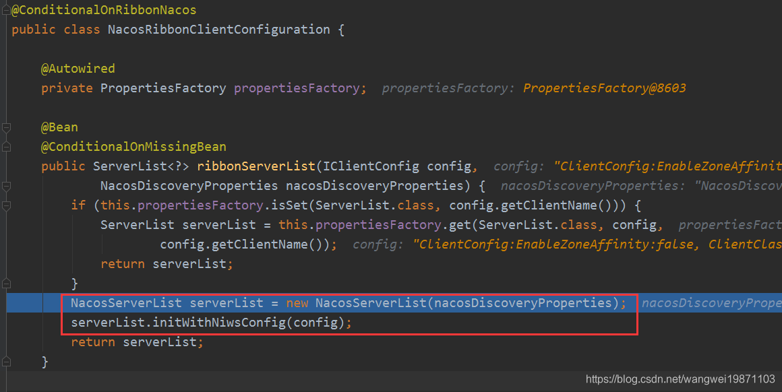
Task: Click return serverList; inside the if block
Action: click(167, 264)
